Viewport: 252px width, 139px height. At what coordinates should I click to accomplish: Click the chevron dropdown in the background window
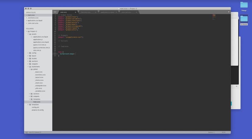click(236, 86)
